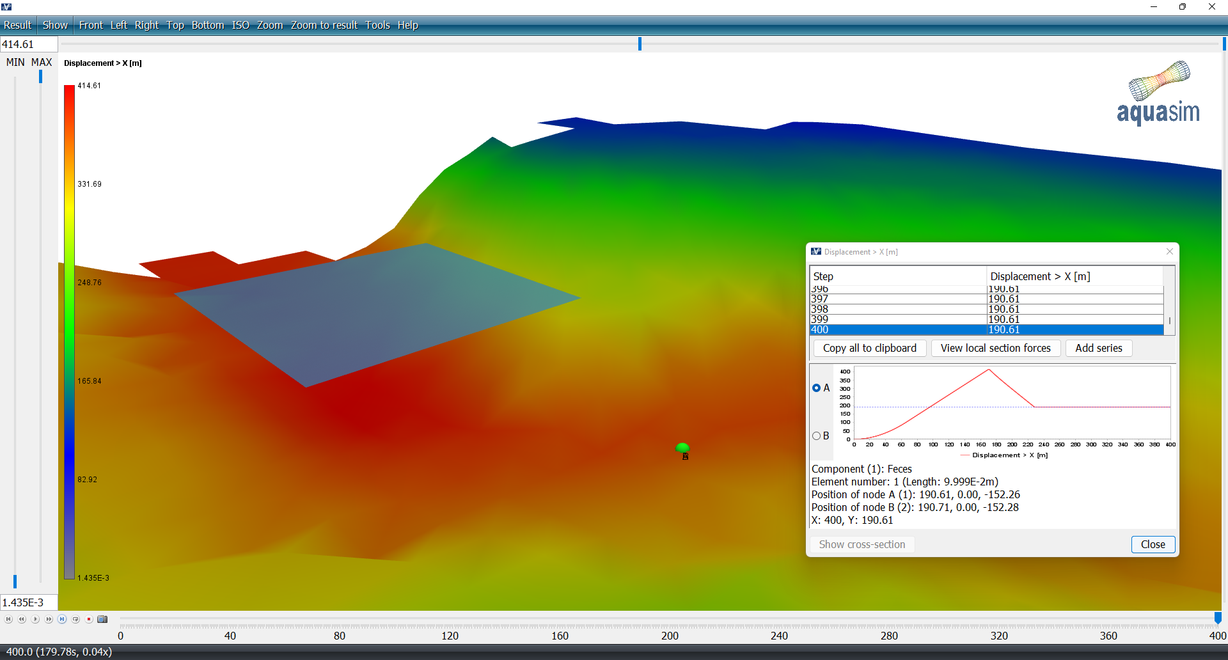Click Copy all to clipboard button

870,348
